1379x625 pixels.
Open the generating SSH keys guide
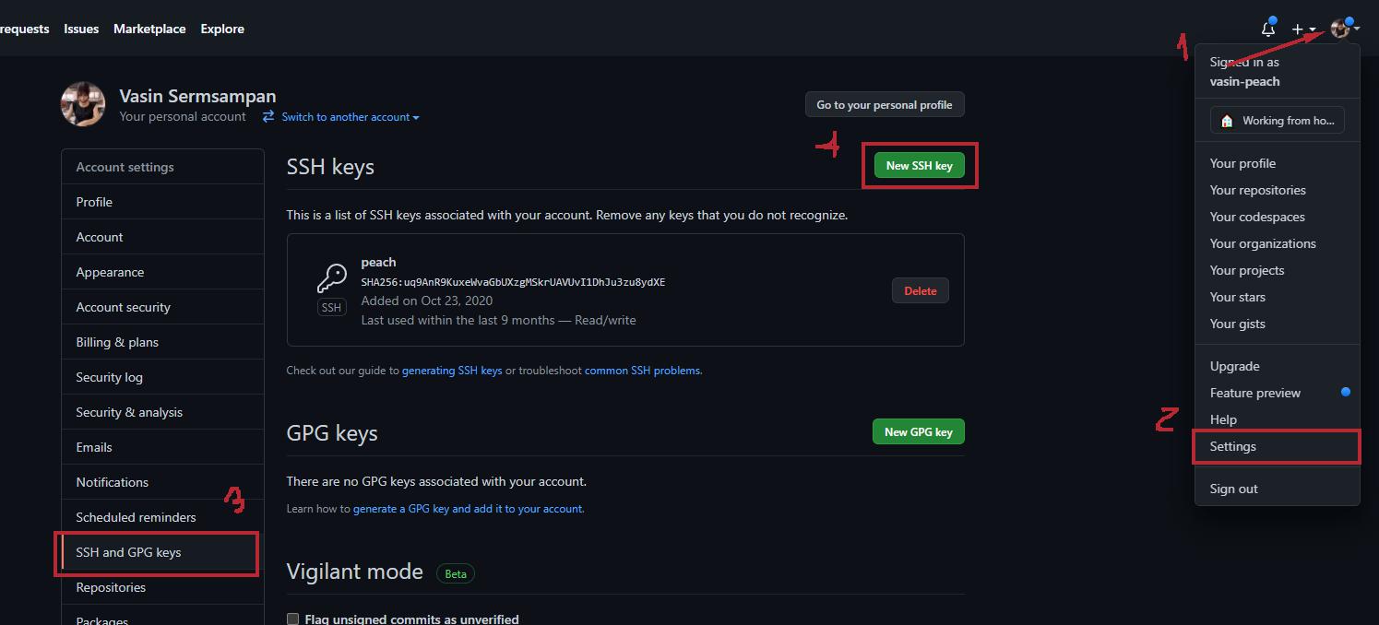(x=452, y=371)
